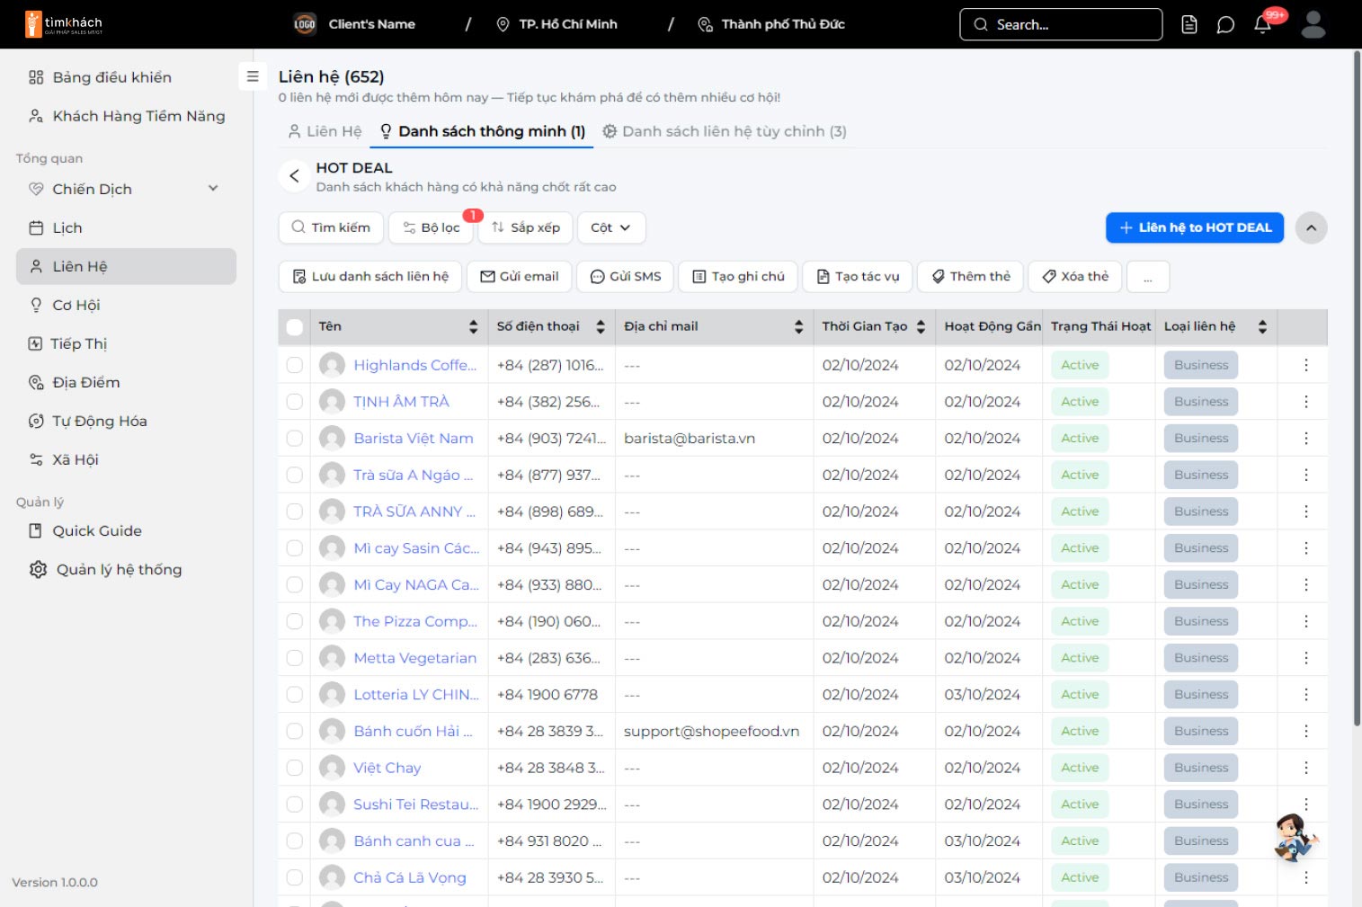The width and height of the screenshot is (1362, 907).
Task: Tick the checkbox for Mì cay Sasin row
Action: [294, 548]
